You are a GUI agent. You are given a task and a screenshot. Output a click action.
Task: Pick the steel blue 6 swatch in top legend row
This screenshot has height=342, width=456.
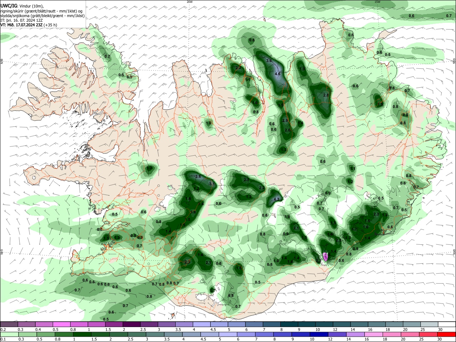(253, 325)
